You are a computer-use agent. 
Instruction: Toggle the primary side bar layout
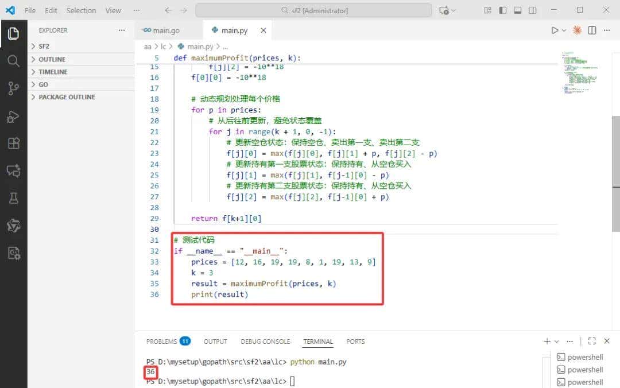(503, 10)
